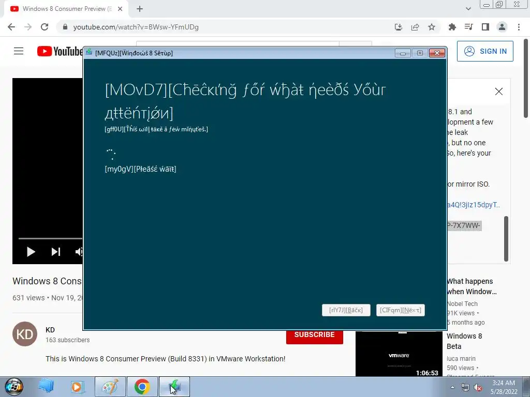Open Windows Media Player from taskbar

coord(78,387)
